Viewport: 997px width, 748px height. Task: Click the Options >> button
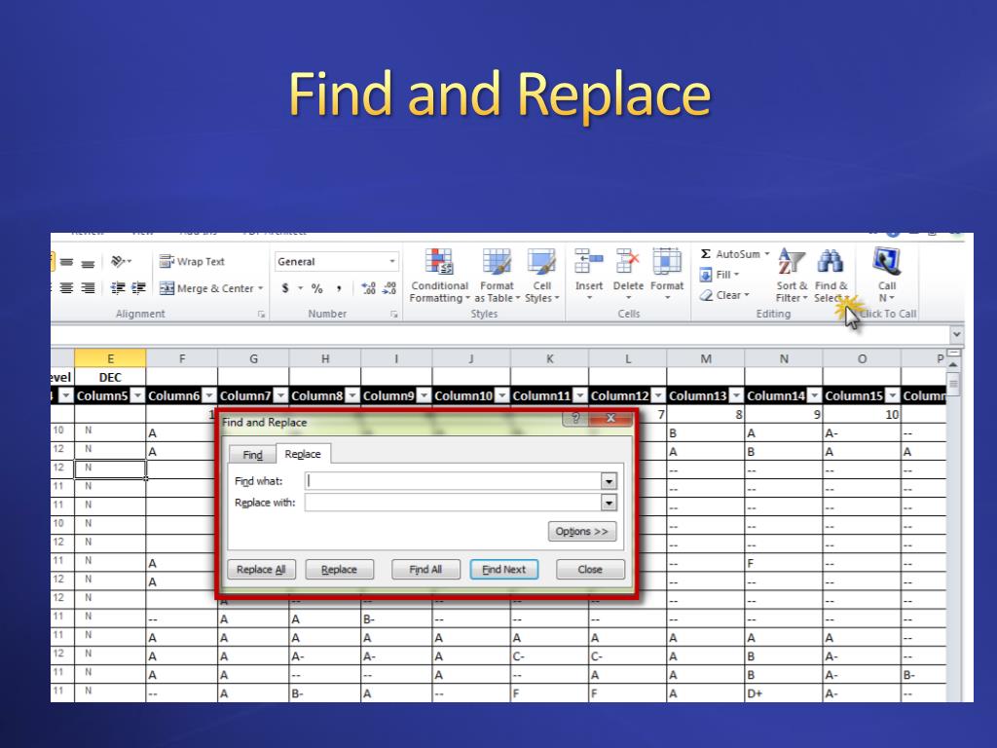(x=582, y=532)
